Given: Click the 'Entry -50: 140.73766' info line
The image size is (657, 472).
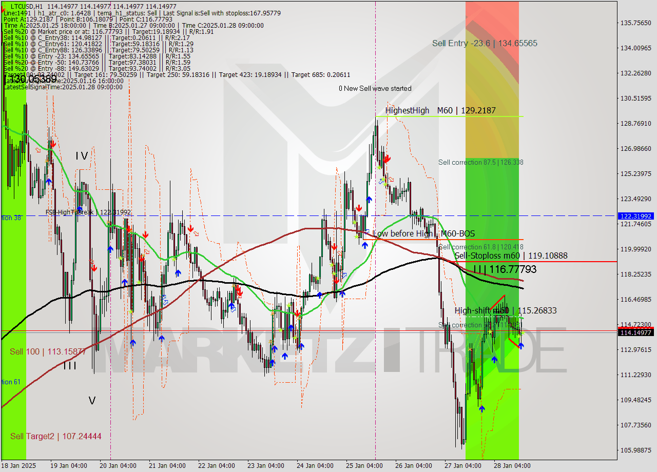Looking at the screenshot, I should 96,62.
